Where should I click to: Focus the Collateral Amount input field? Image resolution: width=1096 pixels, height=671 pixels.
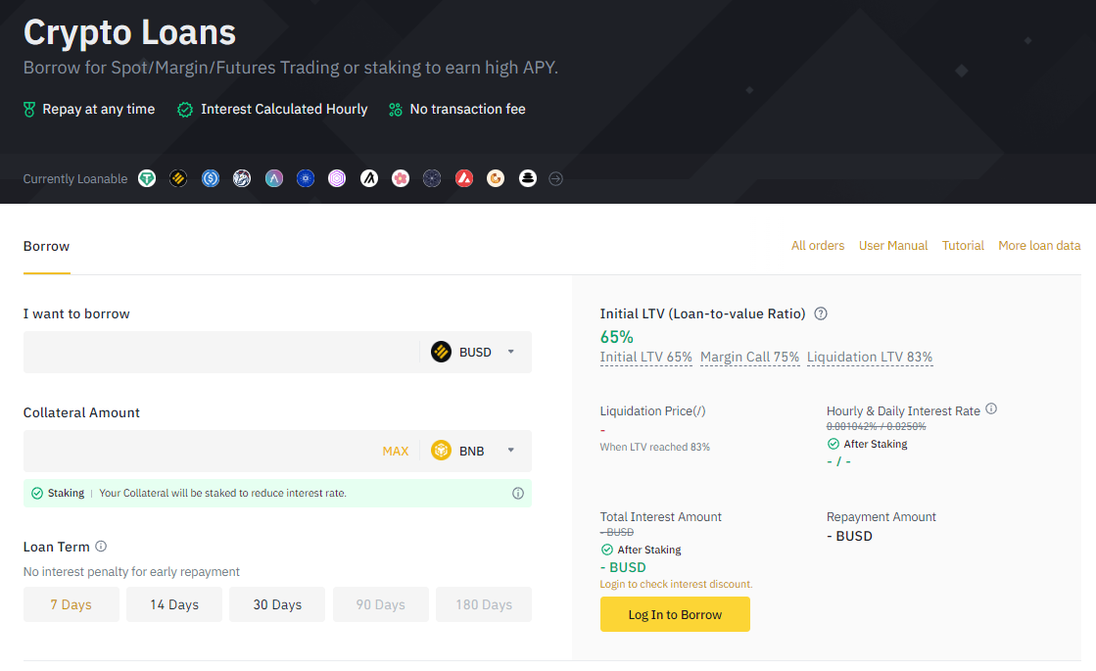coord(202,451)
